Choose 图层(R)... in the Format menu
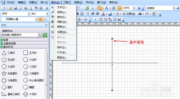Screen dimensions: 180x99 (63, 58)
